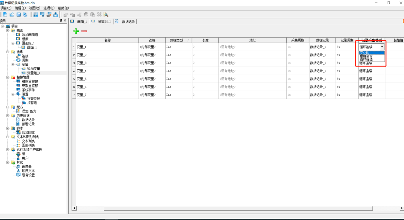Viewport: 404px width, 220px height.
Task: Click the Redo arrow icon
Action: 72,14
